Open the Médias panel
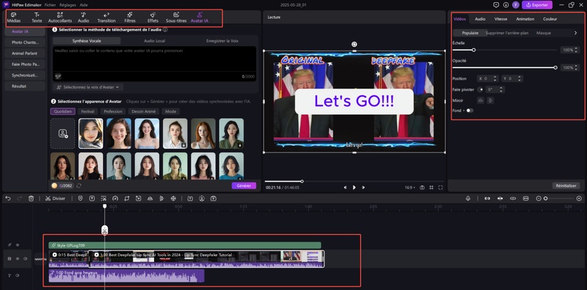This screenshot has width=587, height=290. coord(14,18)
